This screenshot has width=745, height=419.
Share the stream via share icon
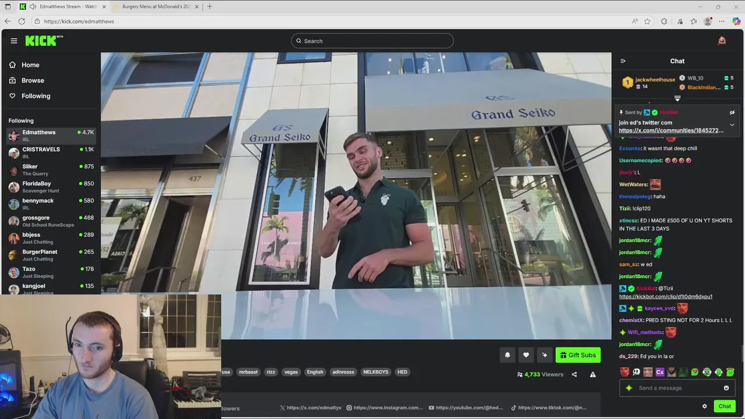(x=574, y=375)
